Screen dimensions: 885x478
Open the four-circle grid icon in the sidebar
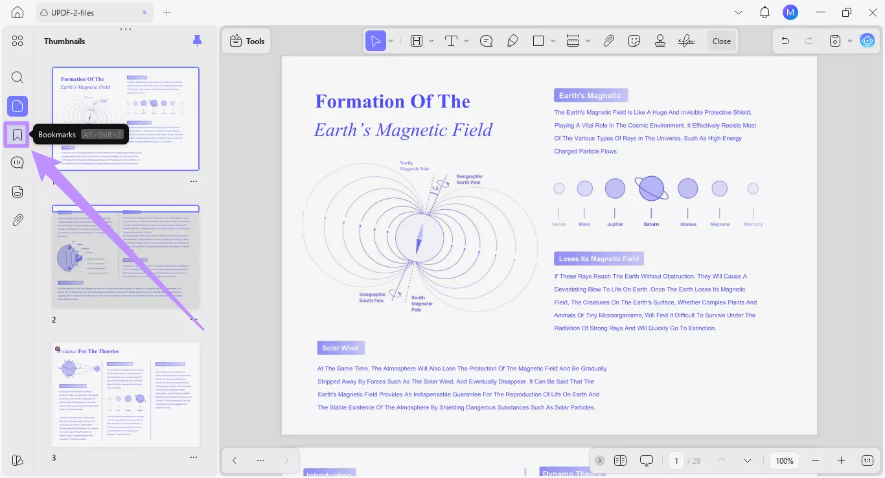pos(17,41)
